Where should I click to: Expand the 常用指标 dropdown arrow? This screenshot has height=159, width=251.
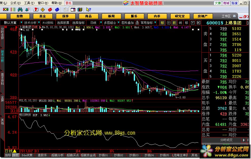click(155, 23)
